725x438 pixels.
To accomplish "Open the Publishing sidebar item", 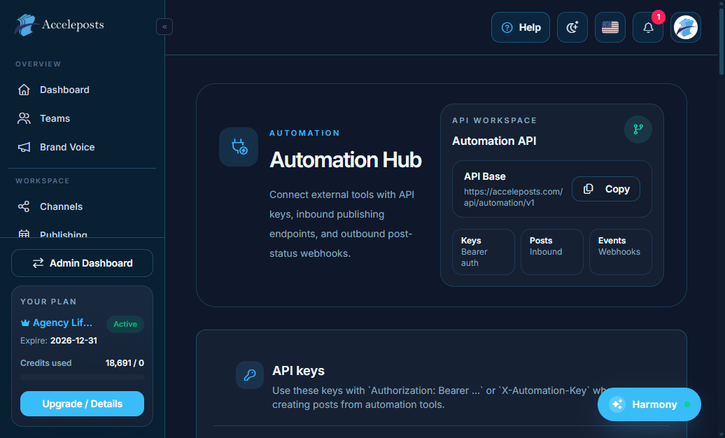I will click(83, 233).
